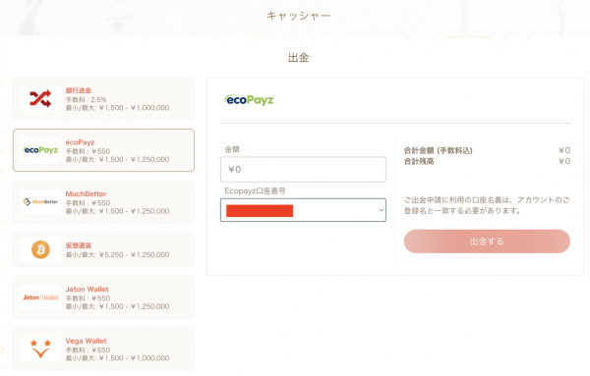
Task: Select the MuchBetter withdrawal option
Action: pyautogui.click(x=104, y=202)
